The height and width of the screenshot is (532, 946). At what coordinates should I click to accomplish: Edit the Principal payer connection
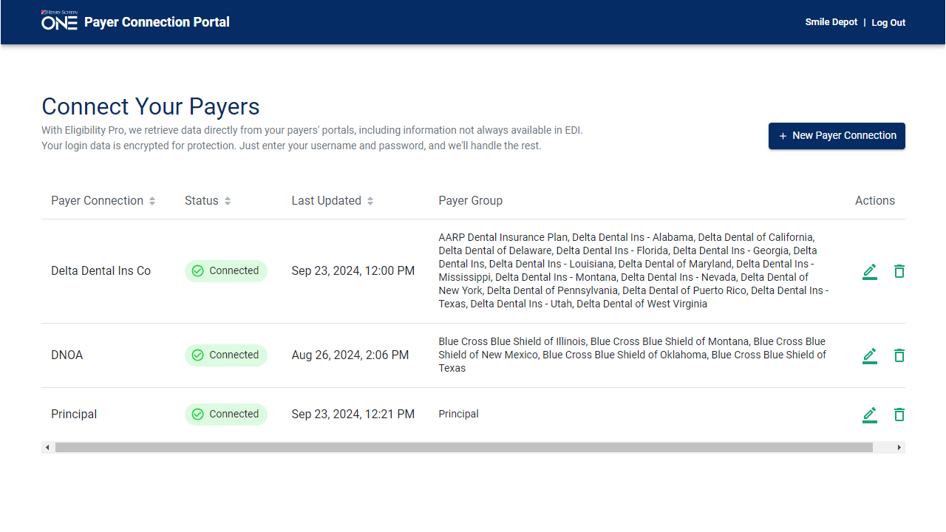tap(870, 415)
